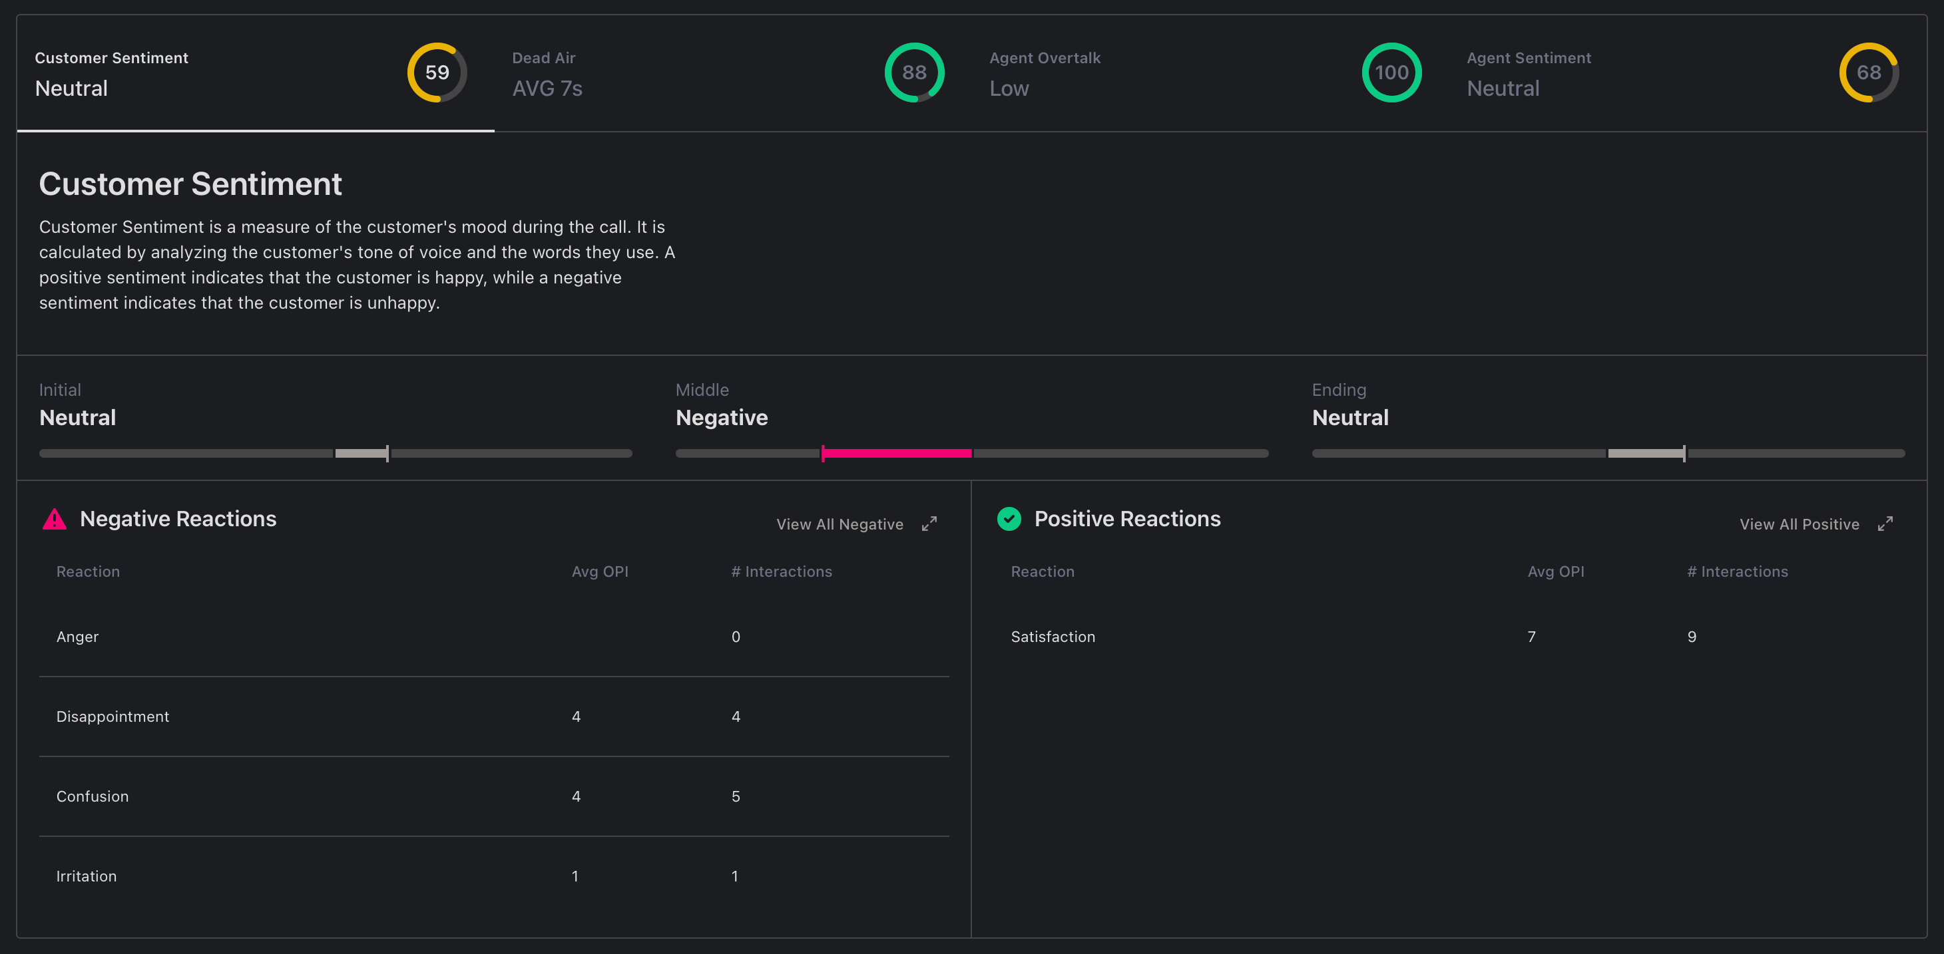Expand negative reactions with arrow icon

point(929,524)
